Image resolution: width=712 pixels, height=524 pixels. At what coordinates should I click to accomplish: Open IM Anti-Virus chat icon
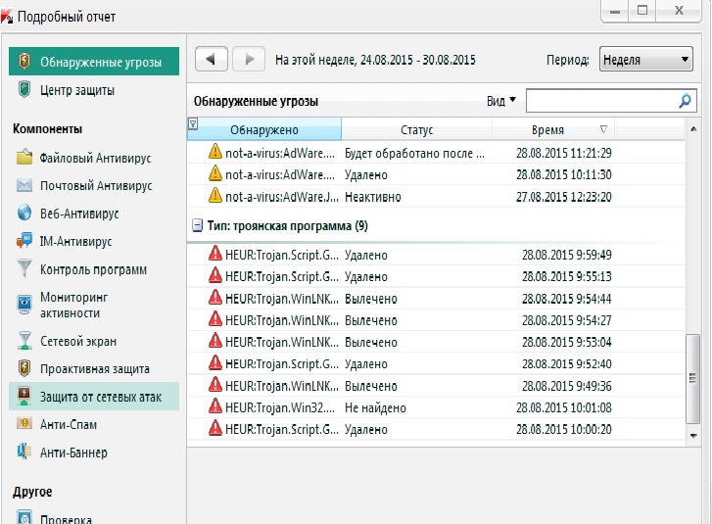tap(24, 241)
